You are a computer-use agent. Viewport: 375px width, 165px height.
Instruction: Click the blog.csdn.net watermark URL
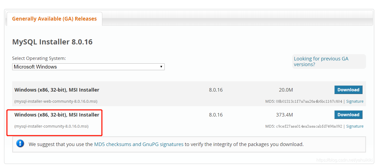click(x=344, y=160)
